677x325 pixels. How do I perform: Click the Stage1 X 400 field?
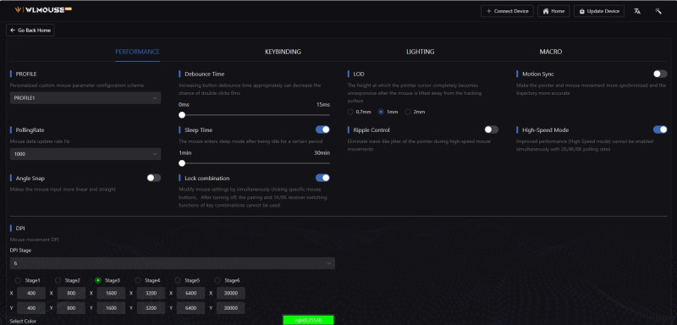click(31, 294)
